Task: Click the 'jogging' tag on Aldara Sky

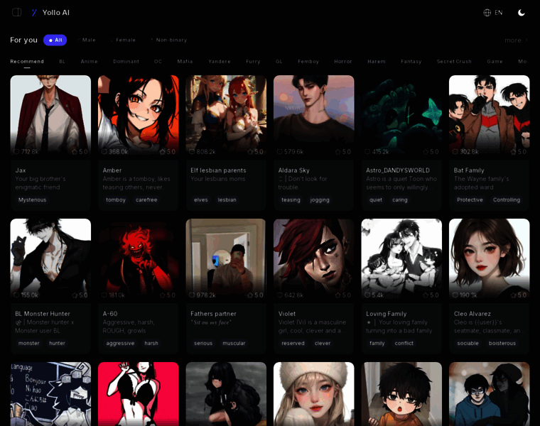Action: [x=320, y=200]
